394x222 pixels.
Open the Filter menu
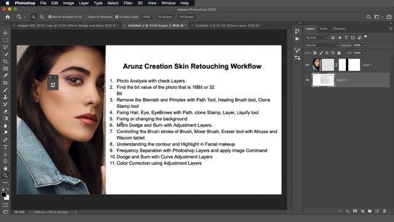[128, 3]
